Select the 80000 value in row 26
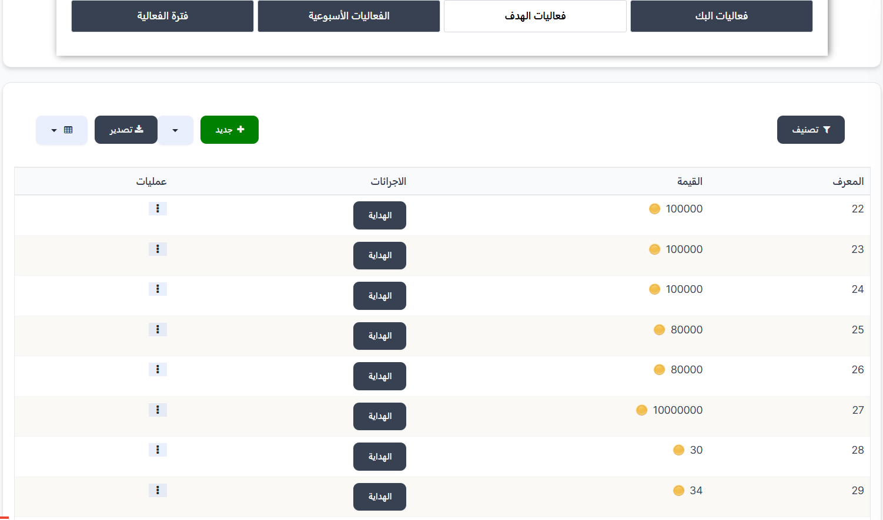This screenshot has height=520, width=883. click(687, 370)
